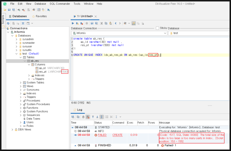Screen dimensions: 231x151
Task: Click the three-dot divider grip above the Log panel
Action: (210, 106)
